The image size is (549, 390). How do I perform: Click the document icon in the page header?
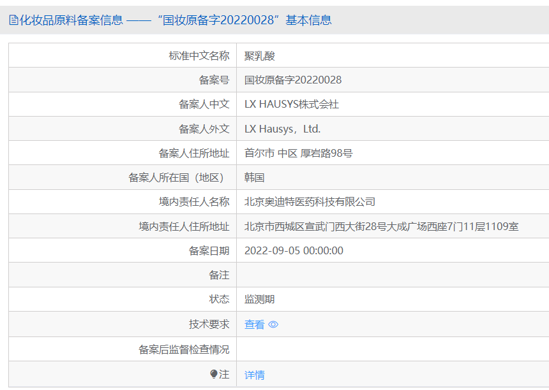(x=13, y=20)
